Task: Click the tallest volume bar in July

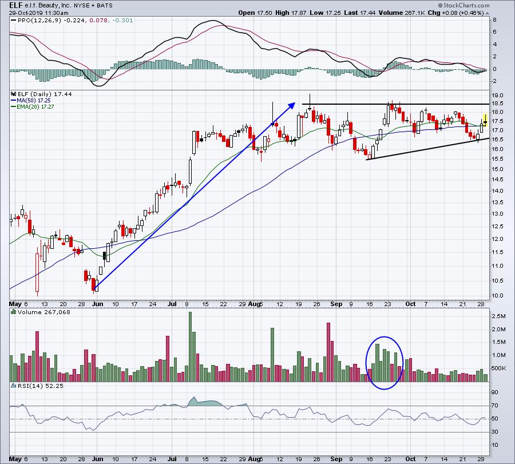Action: 190,347
